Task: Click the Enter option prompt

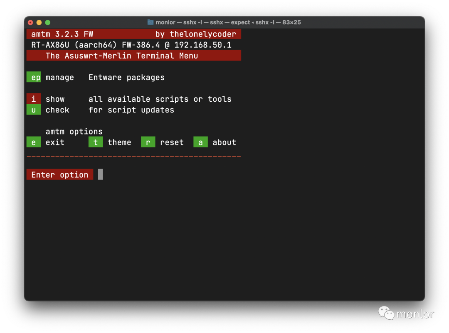Action: coord(59,174)
